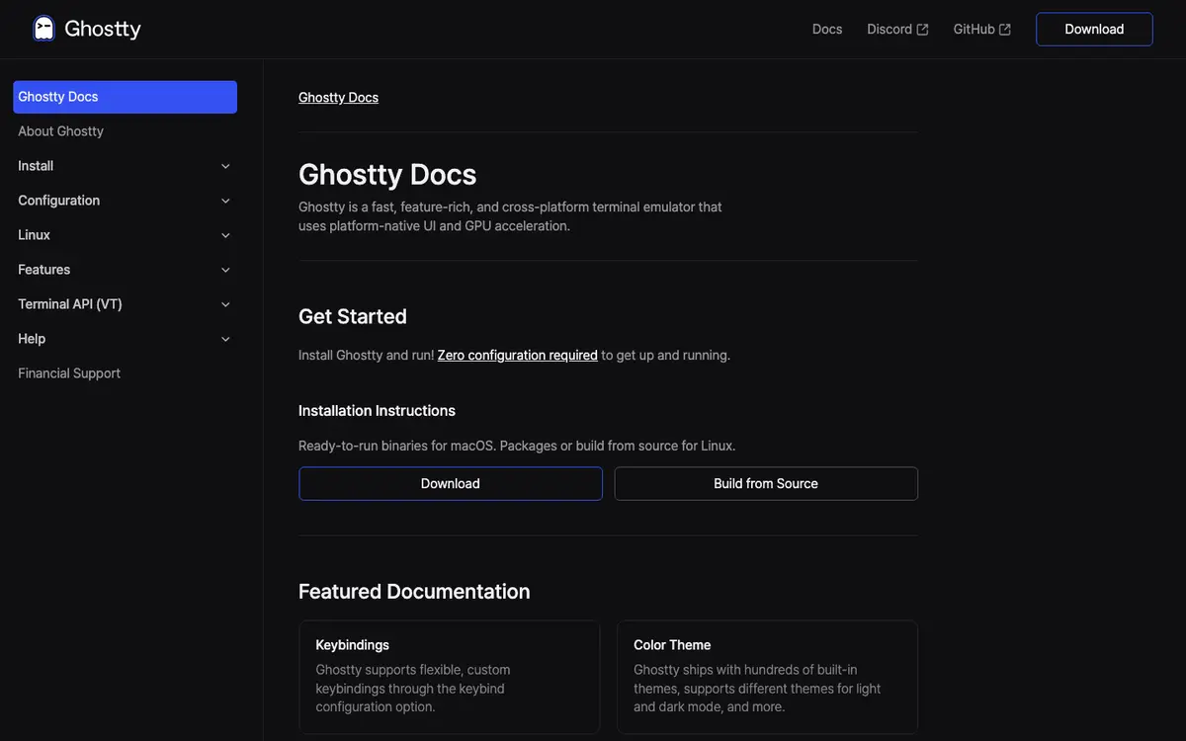The height and width of the screenshot is (741, 1186).
Task: Click the GitHub external link icon
Action: tap(1005, 30)
